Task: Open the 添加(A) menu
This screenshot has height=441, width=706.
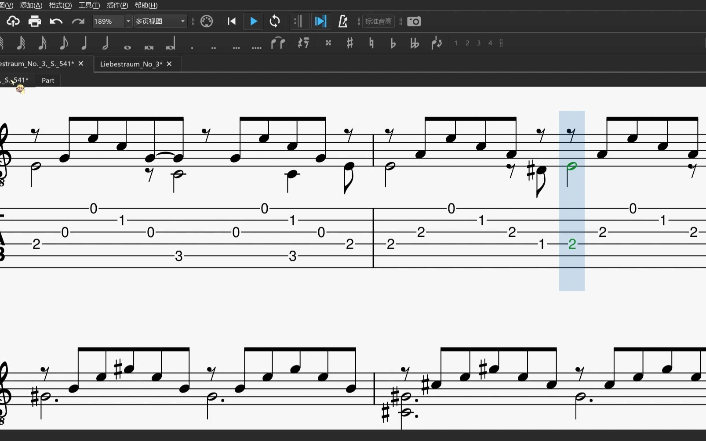Action: click(x=31, y=5)
